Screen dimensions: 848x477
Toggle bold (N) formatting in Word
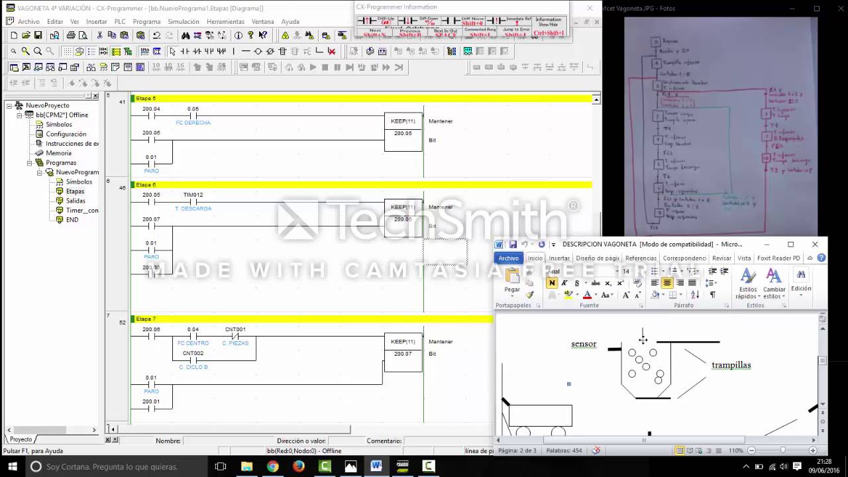coord(552,283)
